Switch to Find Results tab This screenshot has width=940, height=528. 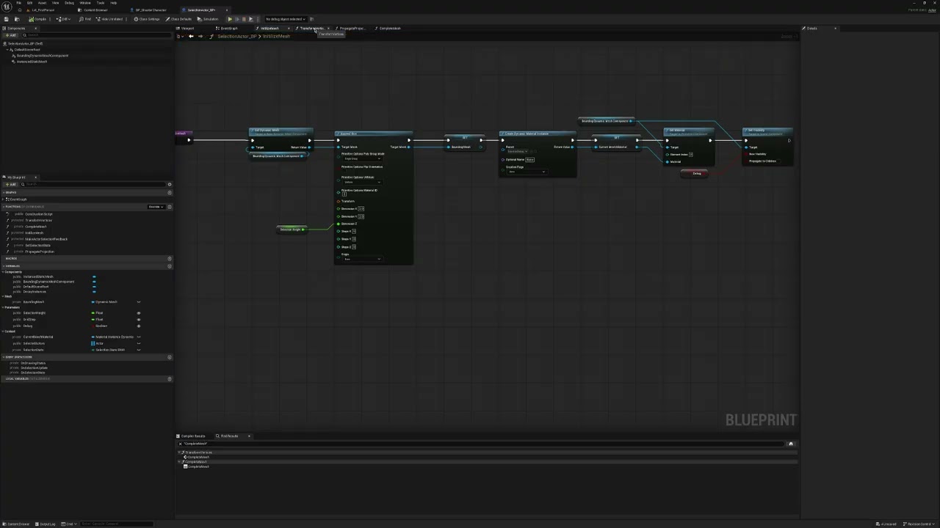(x=227, y=436)
